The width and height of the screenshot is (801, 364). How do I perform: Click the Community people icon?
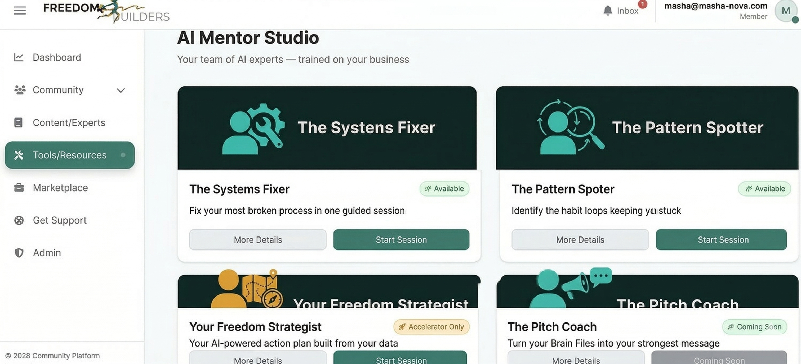(x=19, y=90)
